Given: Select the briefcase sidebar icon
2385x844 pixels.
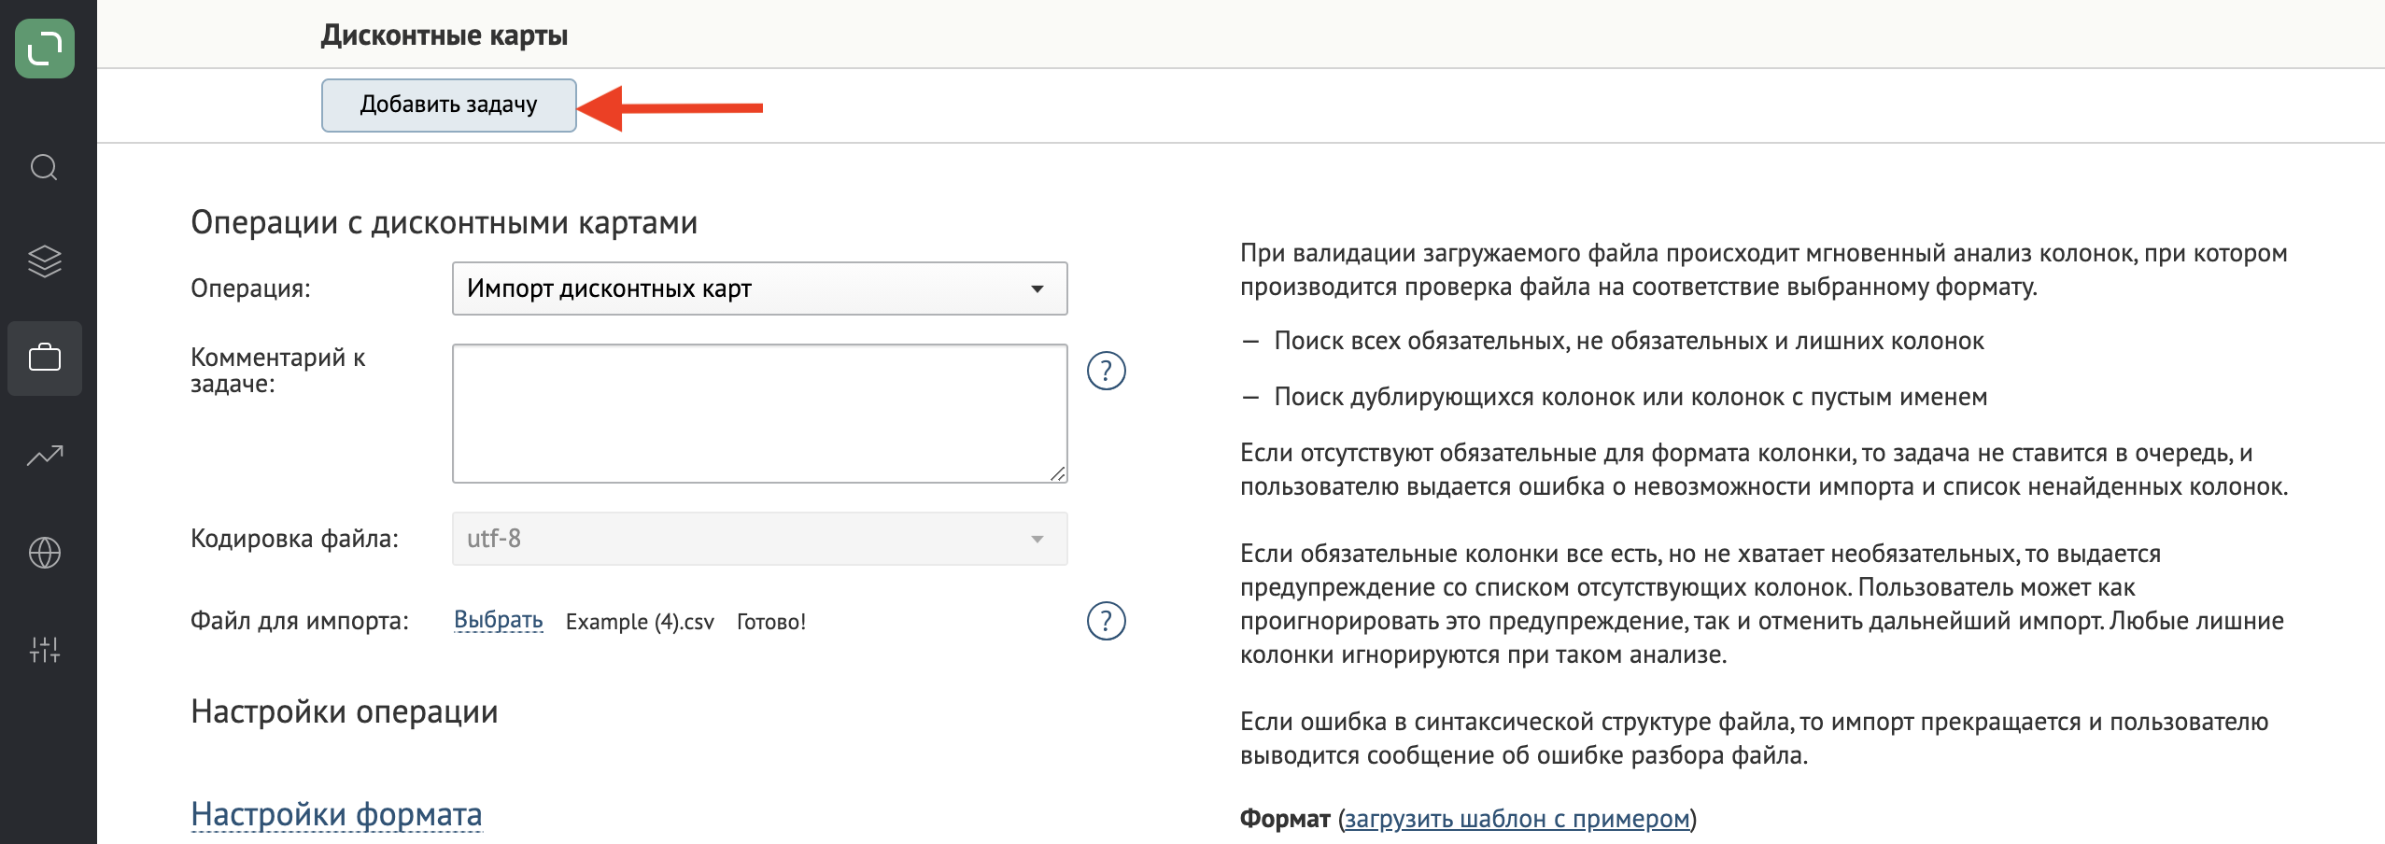Looking at the screenshot, I should click(45, 359).
